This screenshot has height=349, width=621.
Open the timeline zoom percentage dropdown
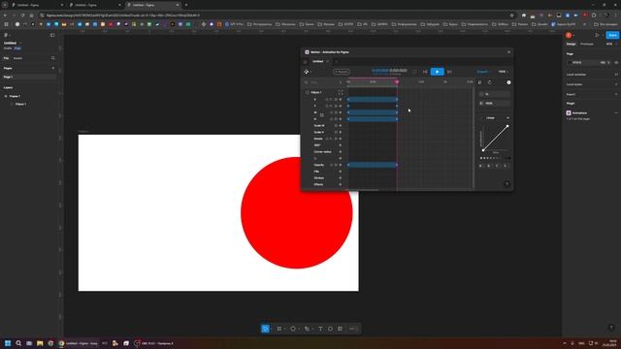(504, 72)
